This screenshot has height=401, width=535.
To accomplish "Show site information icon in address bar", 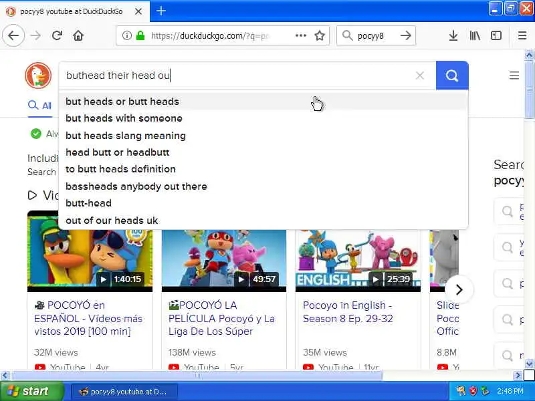I will tap(126, 35).
